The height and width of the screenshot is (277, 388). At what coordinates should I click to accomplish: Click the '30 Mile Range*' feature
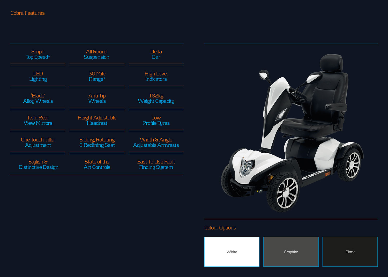[97, 76]
